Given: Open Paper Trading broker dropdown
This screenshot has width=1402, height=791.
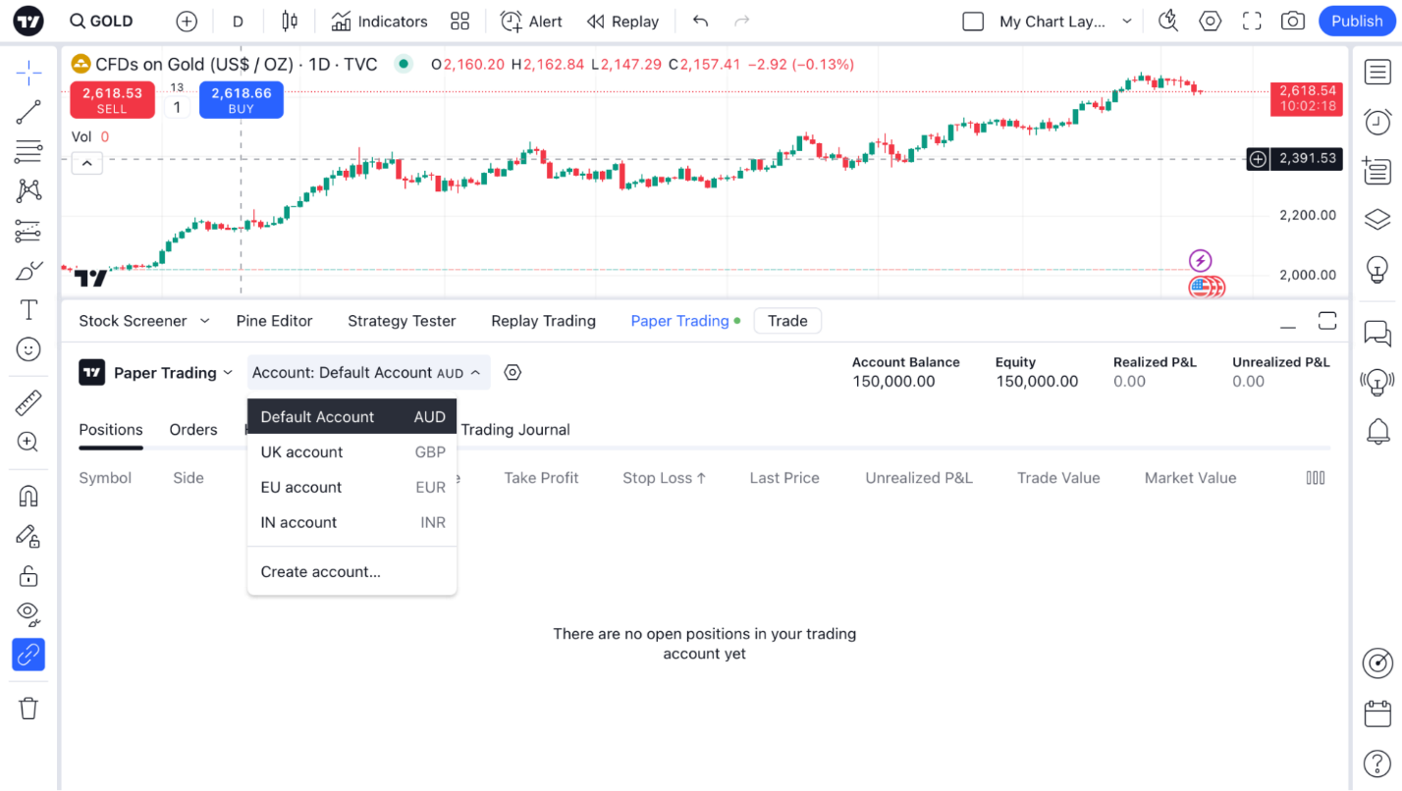Looking at the screenshot, I should [157, 373].
